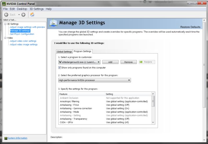This screenshot has width=208, height=144.
Task: Click the Restore button with NVIDIA logo
Action: pos(147,62)
